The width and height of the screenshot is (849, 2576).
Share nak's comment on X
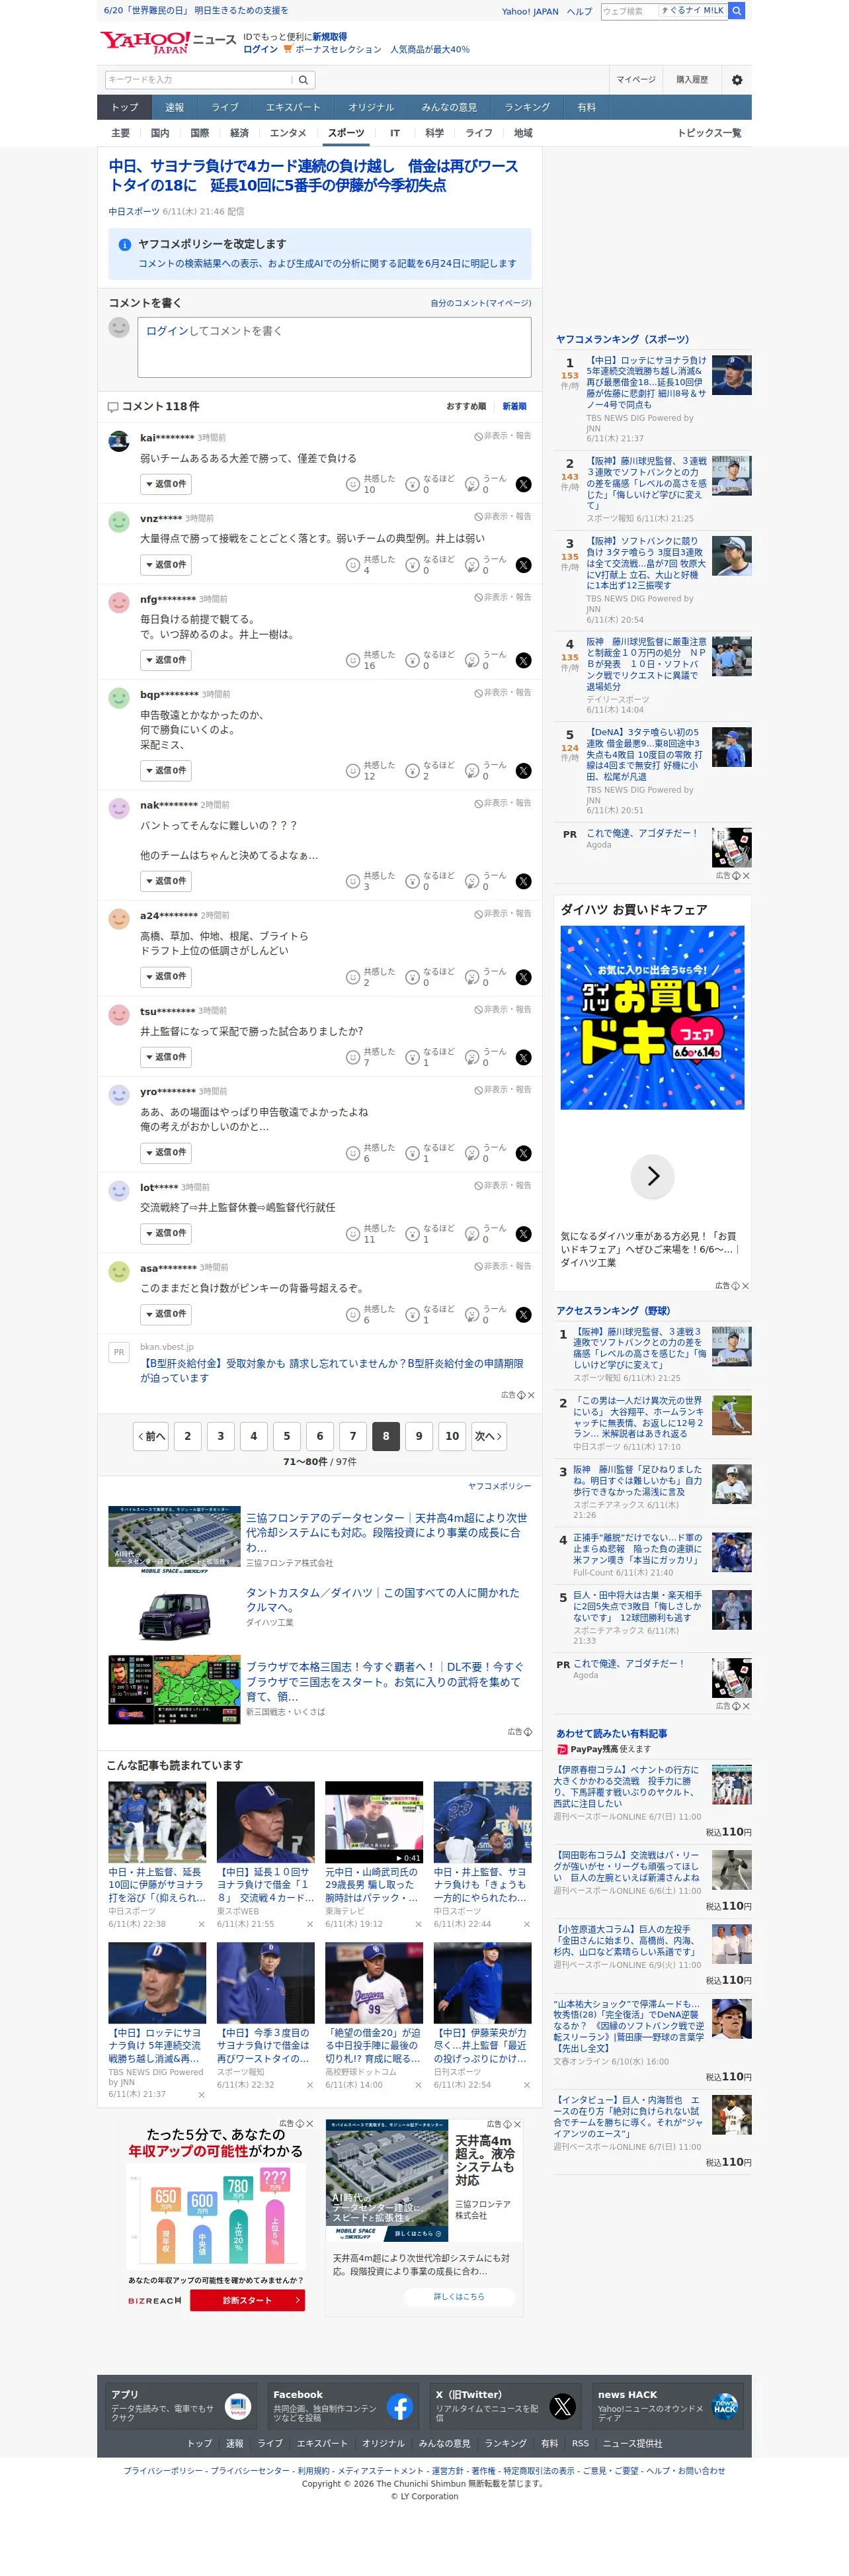(x=524, y=881)
